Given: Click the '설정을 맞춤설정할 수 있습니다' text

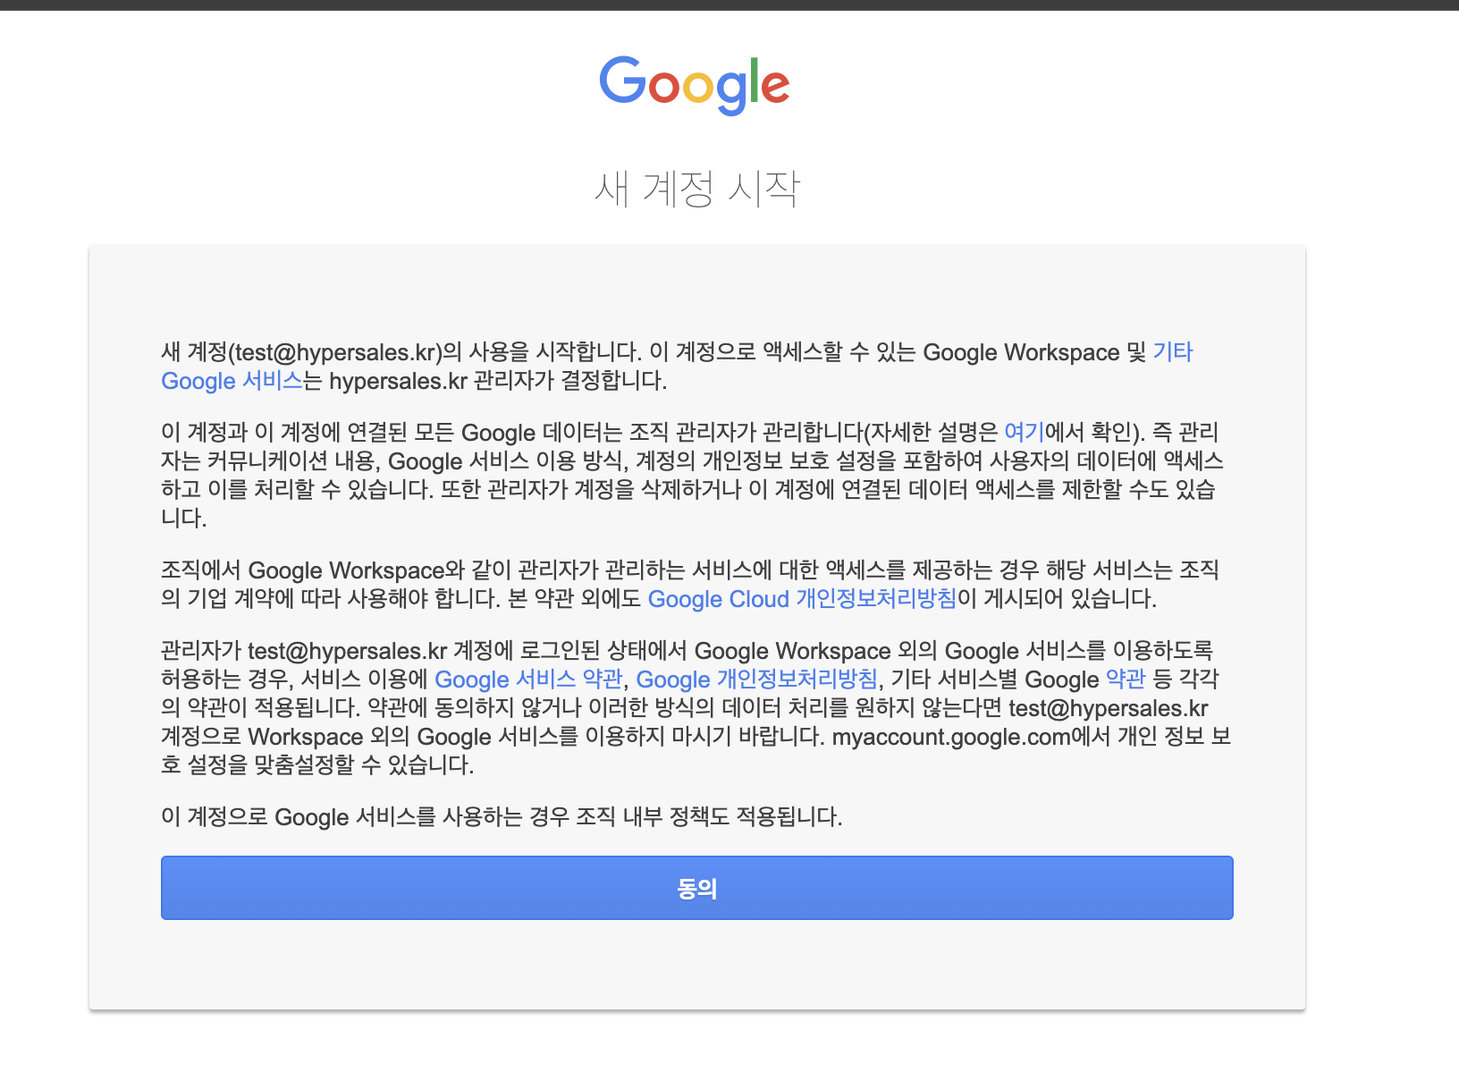Looking at the screenshot, I should coord(331,765).
